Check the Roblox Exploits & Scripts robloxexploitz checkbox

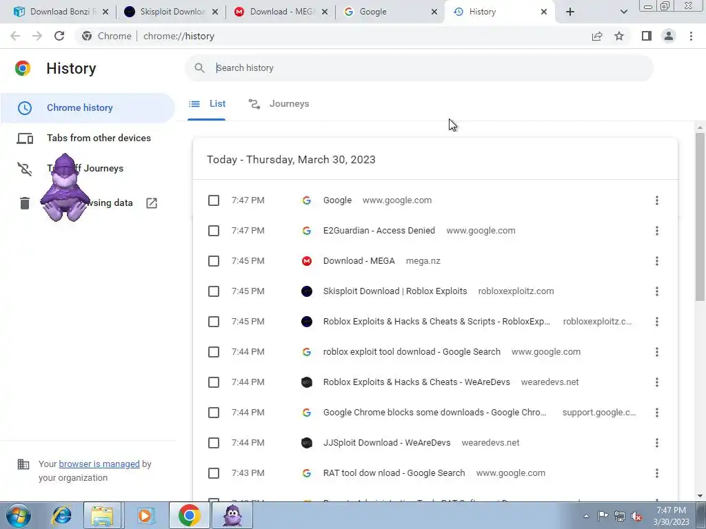[214, 322]
